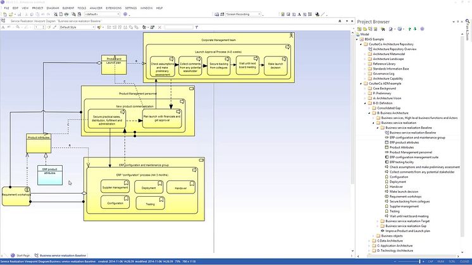This screenshot has width=472, height=265.
Task: Switch to the Start Page tab
Action: coord(20,256)
